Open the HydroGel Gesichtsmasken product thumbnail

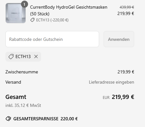pyautogui.click(x=16, y=13)
